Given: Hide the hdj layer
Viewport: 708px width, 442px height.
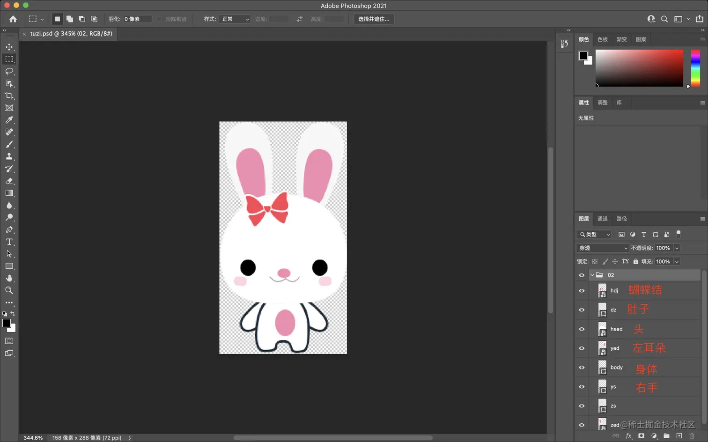Looking at the screenshot, I should coord(582,291).
